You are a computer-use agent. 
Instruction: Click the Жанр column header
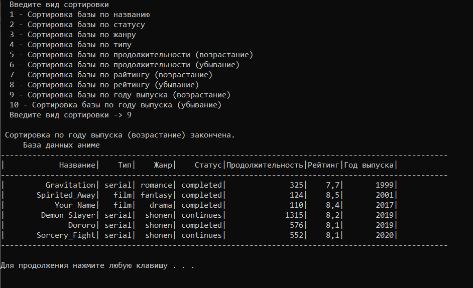point(163,165)
